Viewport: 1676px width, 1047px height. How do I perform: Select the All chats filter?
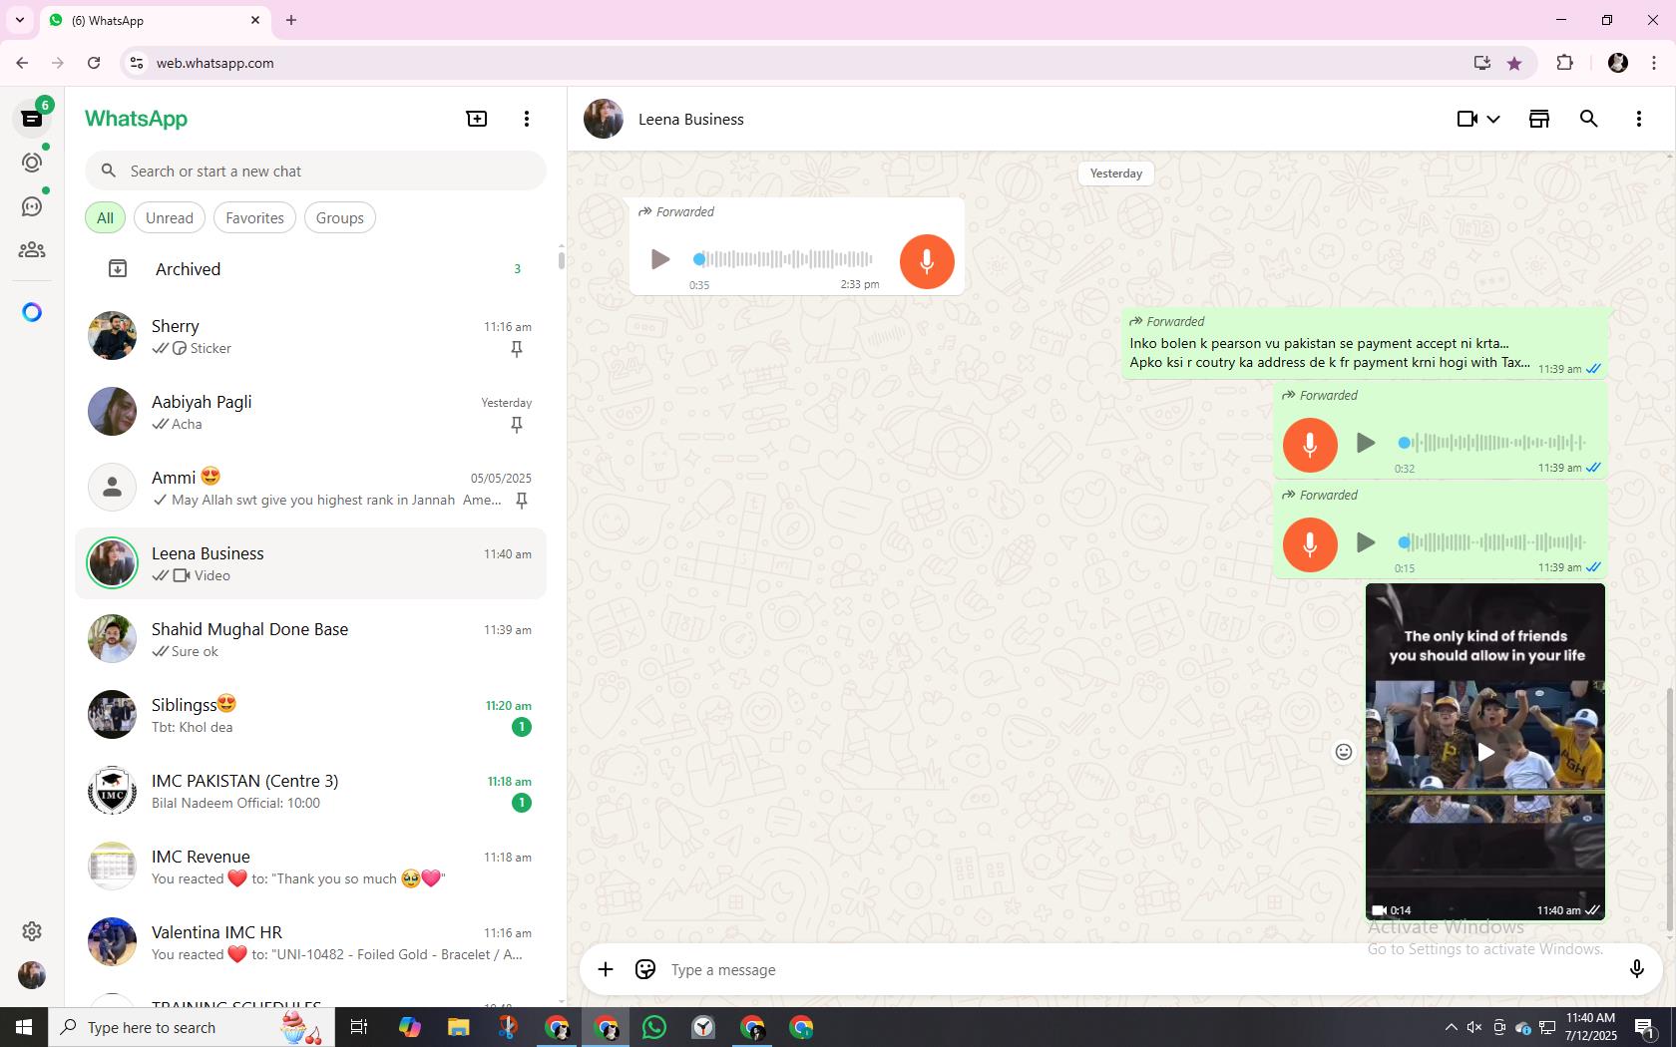[x=105, y=218]
